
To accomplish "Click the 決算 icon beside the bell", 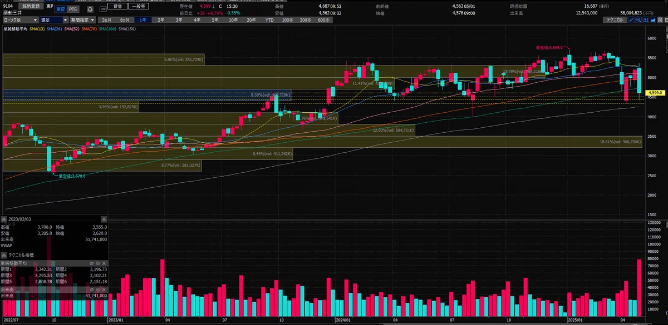I will coord(103,9).
